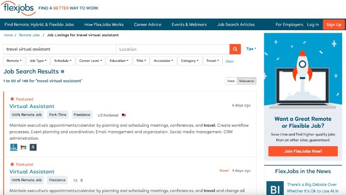Click 100% Remote Job tag in first listing
Viewport: 346px width, 195px height.
[x=26, y=115]
